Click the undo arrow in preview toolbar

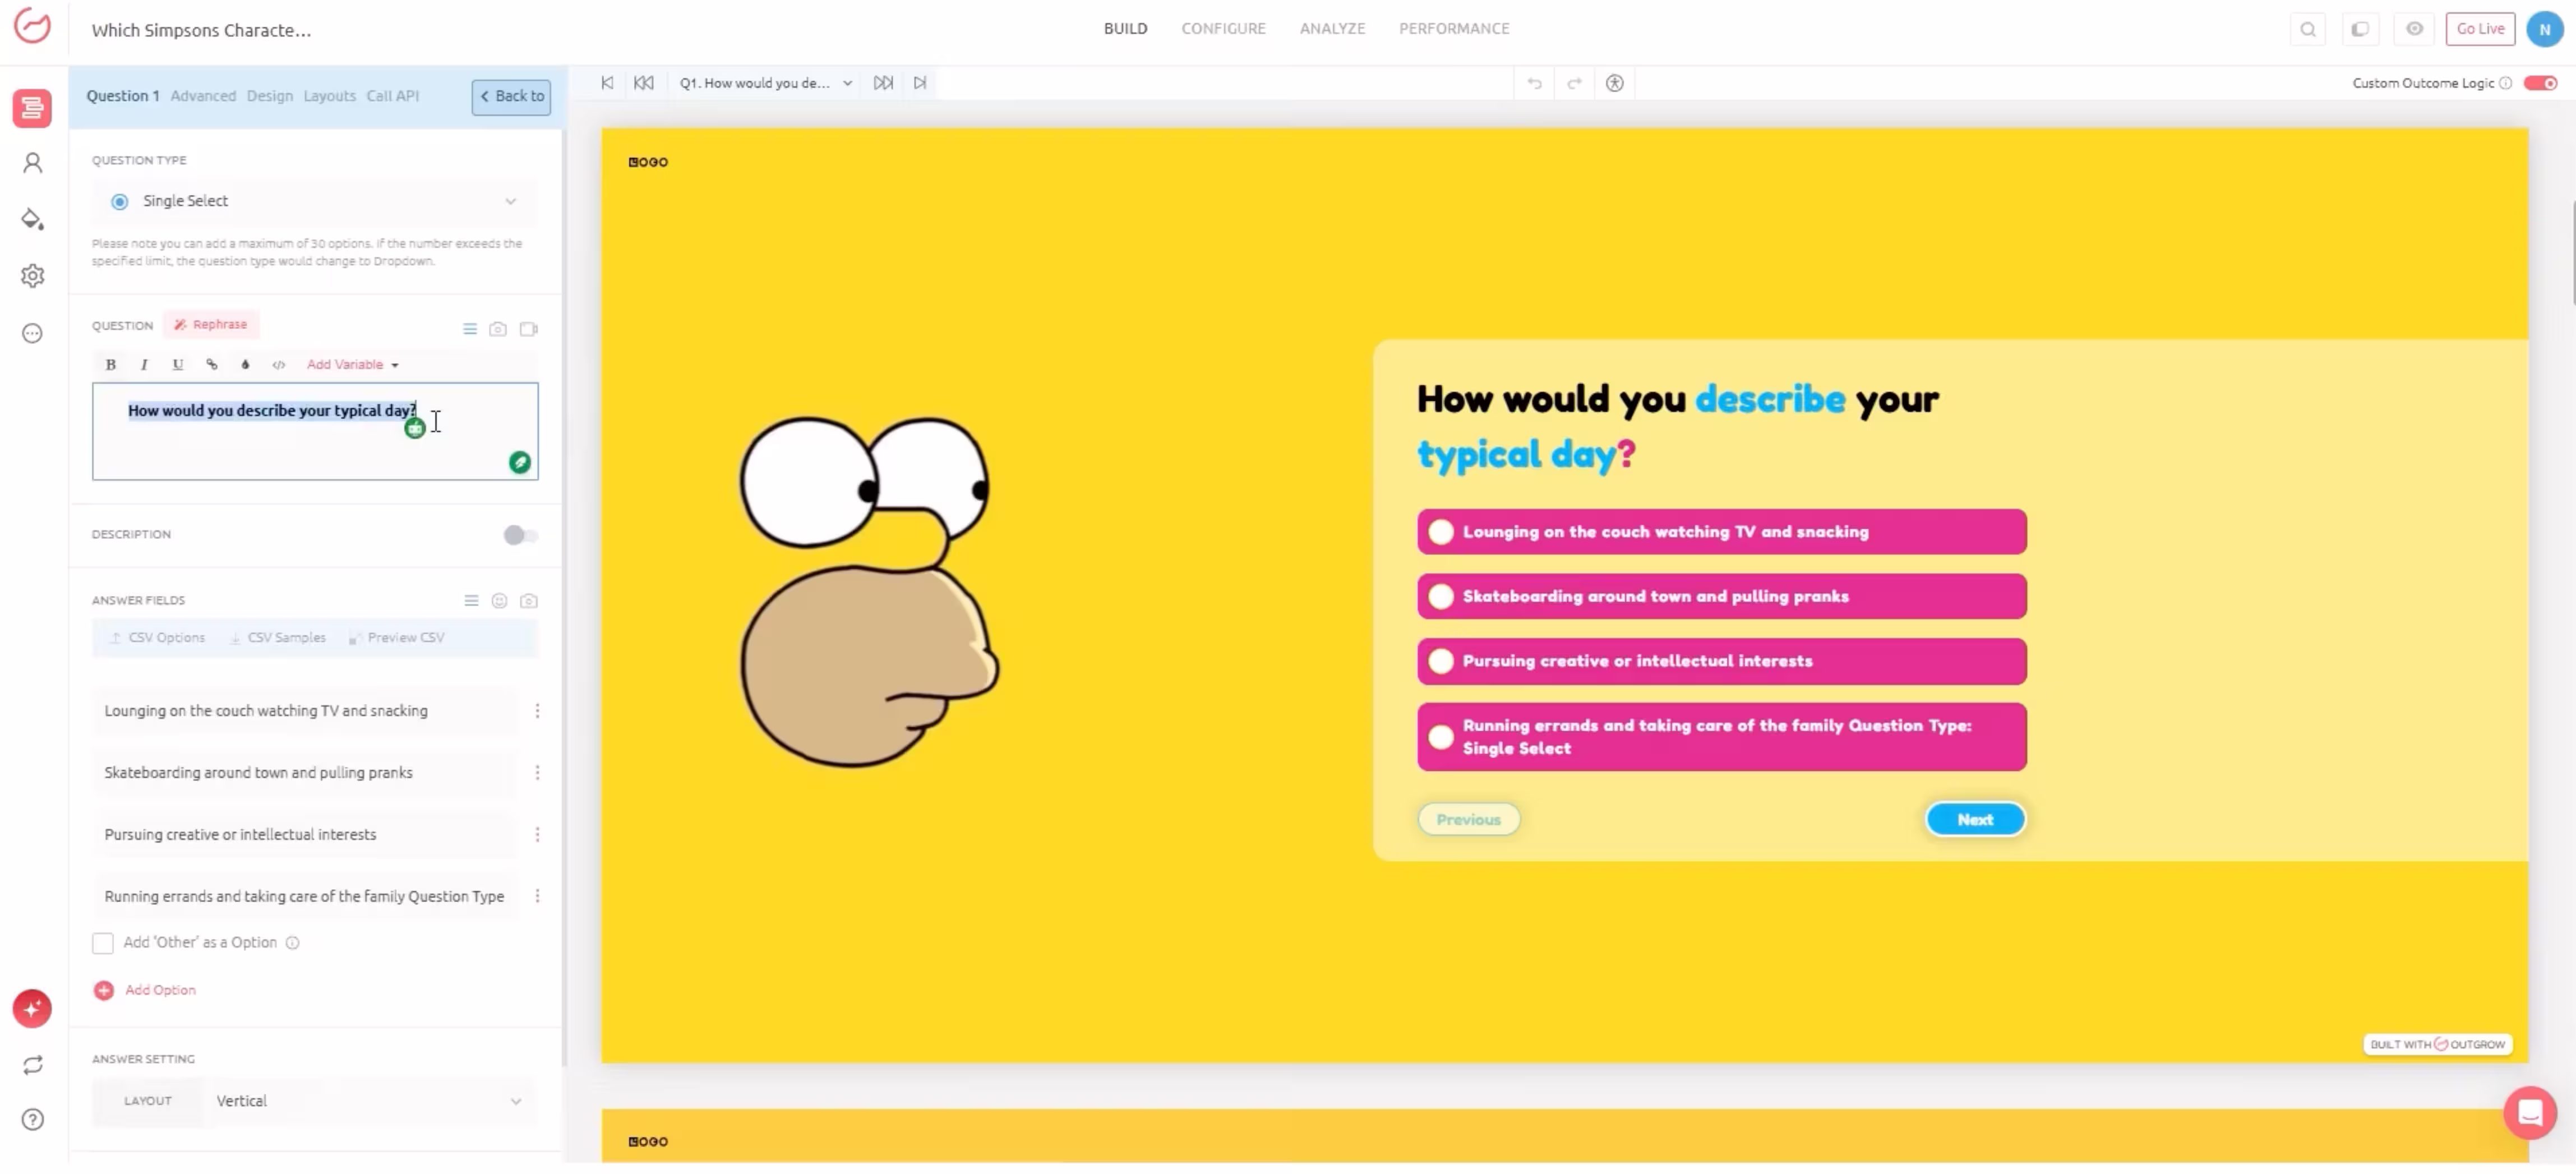pos(1534,83)
